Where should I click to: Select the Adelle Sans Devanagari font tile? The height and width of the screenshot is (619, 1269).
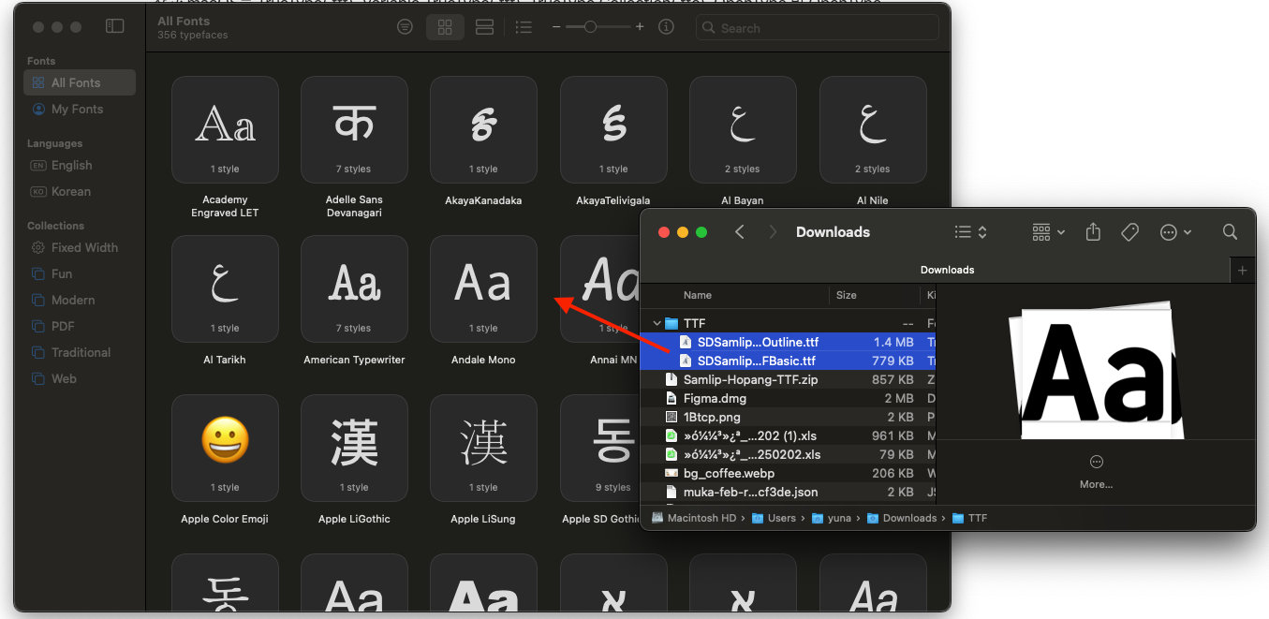click(x=354, y=129)
